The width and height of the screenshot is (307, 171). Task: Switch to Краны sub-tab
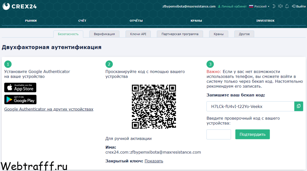coord(219,34)
